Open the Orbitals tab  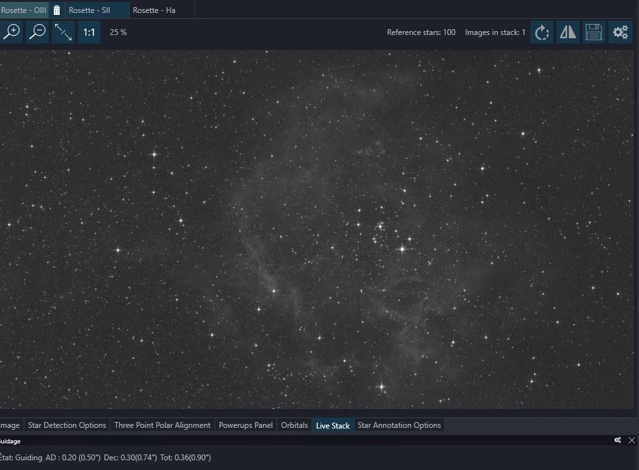click(x=295, y=425)
